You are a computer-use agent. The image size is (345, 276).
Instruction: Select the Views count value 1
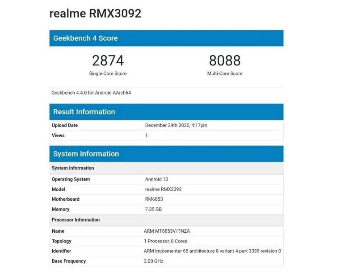pyautogui.click(x=146, y=136)
